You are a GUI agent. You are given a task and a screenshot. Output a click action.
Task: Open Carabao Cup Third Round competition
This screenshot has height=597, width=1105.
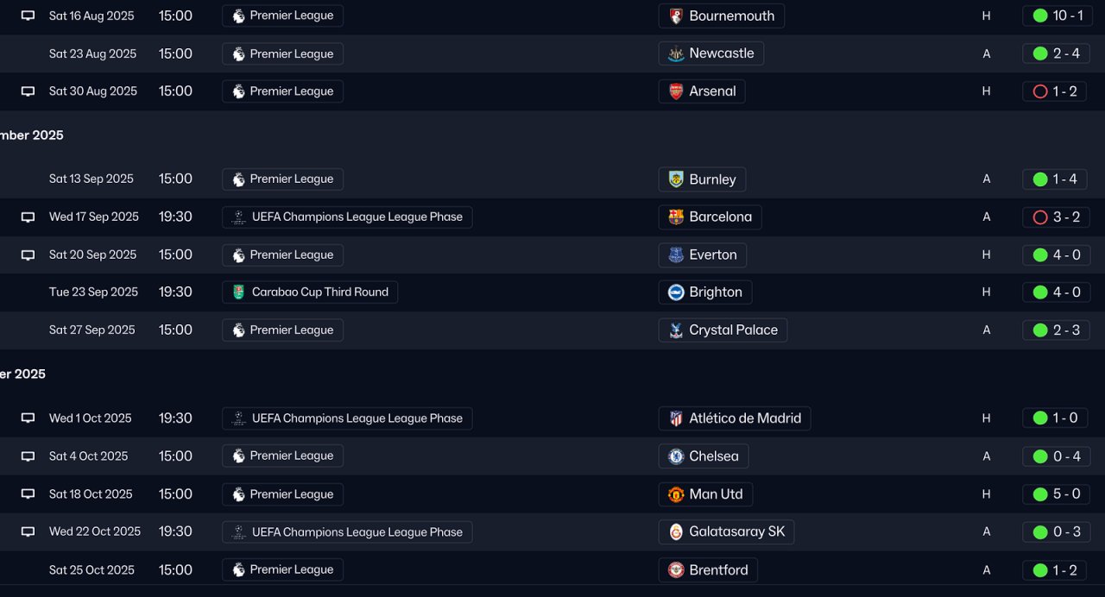tap(319, 292)
